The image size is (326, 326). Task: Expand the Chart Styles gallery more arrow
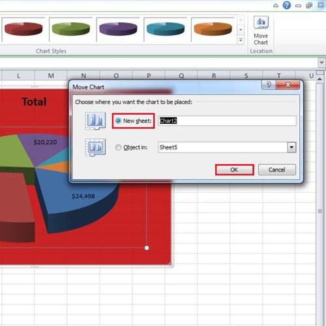(x=241, y=40)
